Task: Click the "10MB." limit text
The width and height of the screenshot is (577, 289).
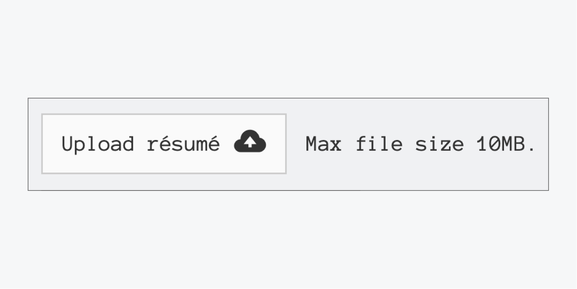Action: (x=506, y=144)
